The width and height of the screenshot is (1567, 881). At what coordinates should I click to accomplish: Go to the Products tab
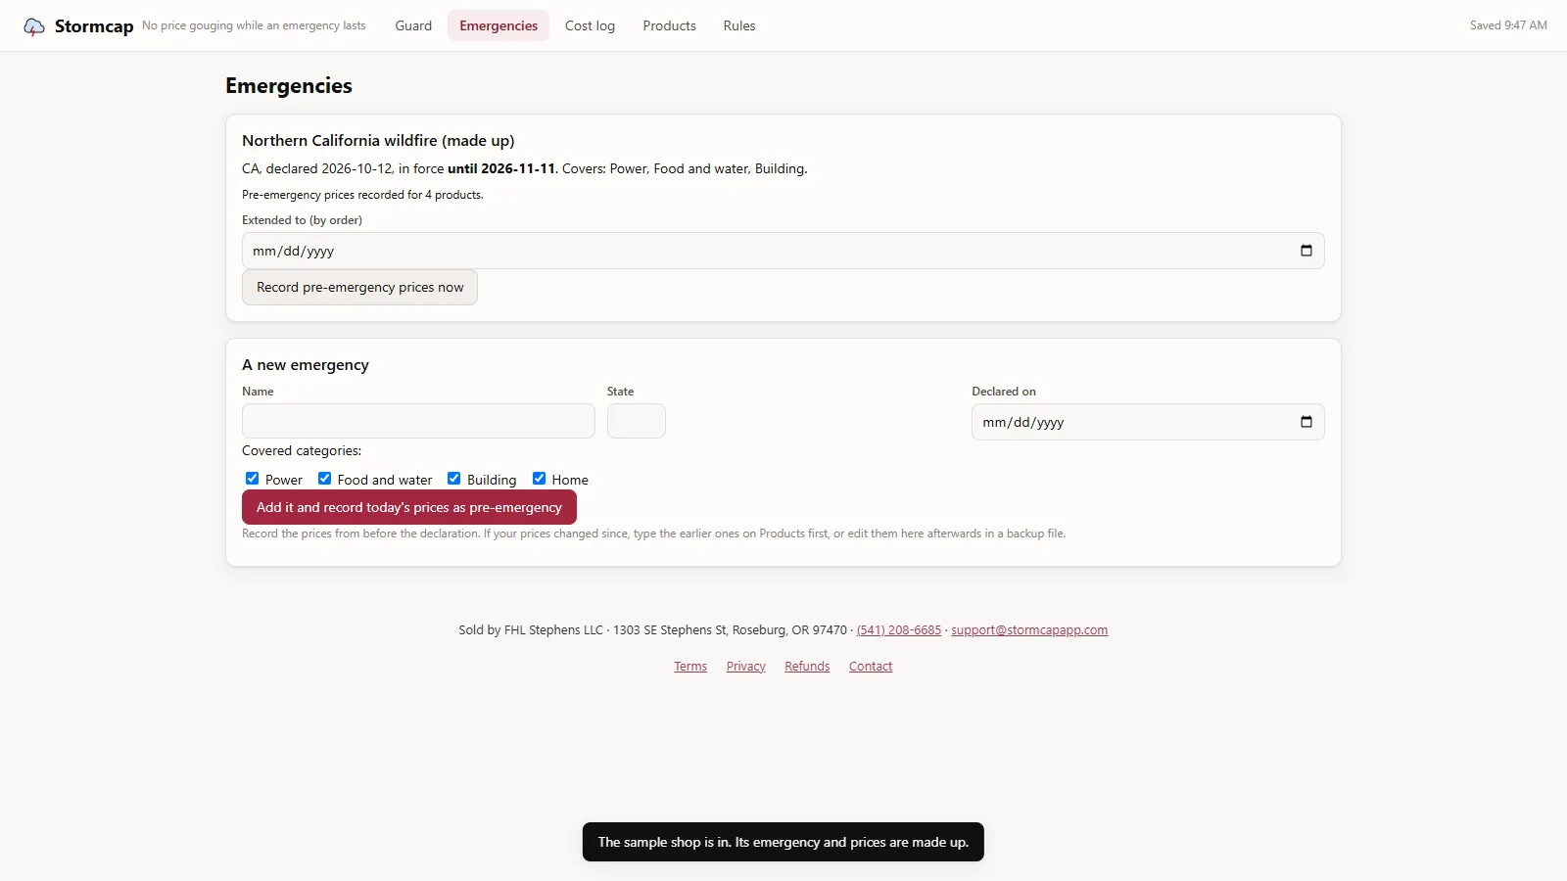click(x=669, y=25)
